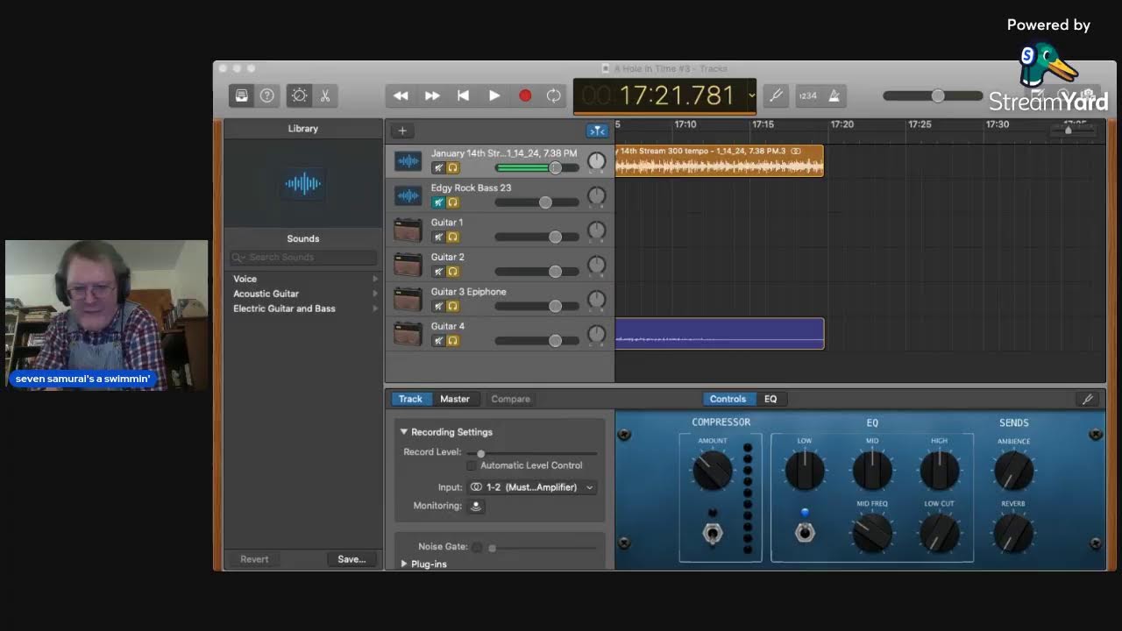Solo the Edgy Rock Bass 23 track
Viewport: 1122px width, 631px height.
pyautogui.click(x=453, y=202)
